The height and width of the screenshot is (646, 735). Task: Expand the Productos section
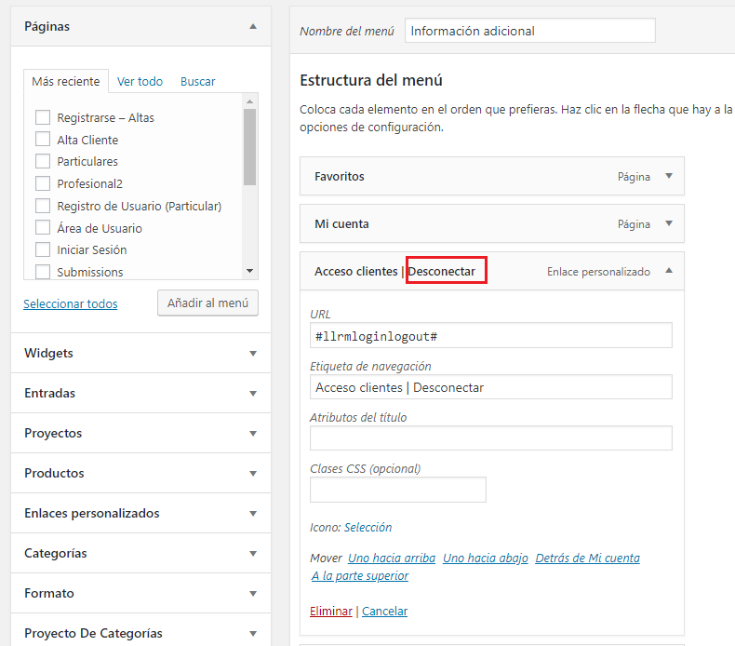click(x=140, y=473)
